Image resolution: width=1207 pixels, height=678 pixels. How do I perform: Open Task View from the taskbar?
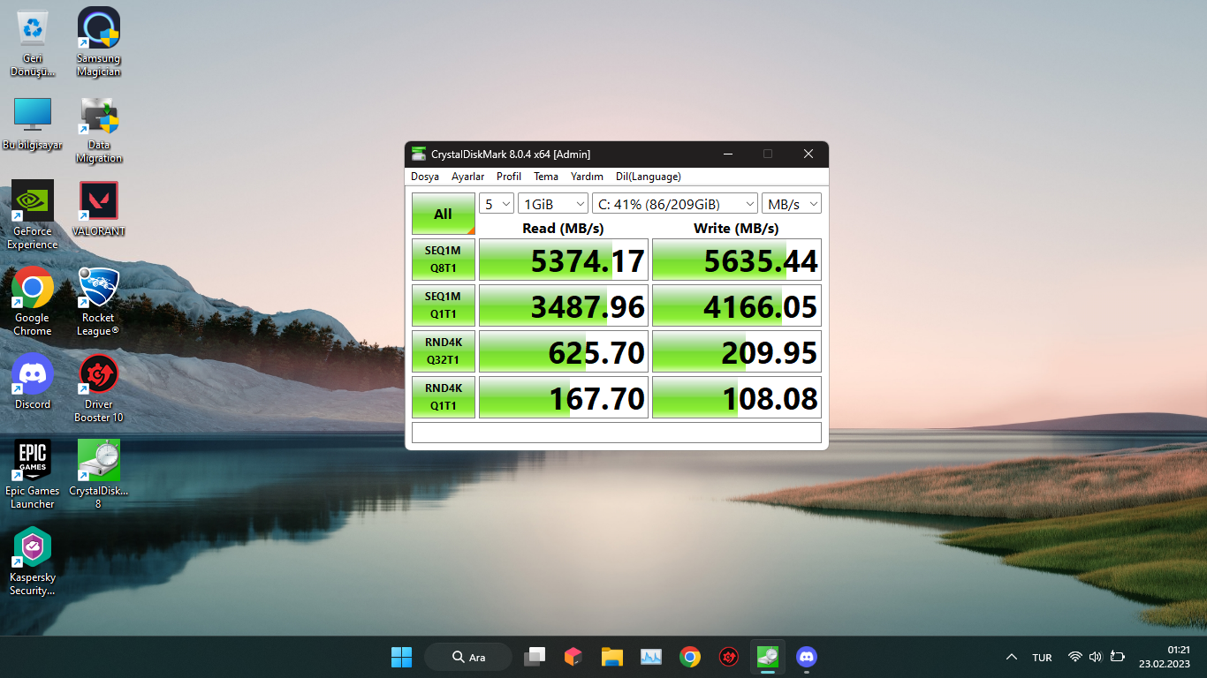535,657
